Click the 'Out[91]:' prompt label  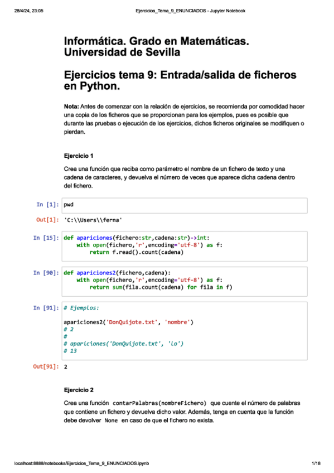tap(46, 366)
